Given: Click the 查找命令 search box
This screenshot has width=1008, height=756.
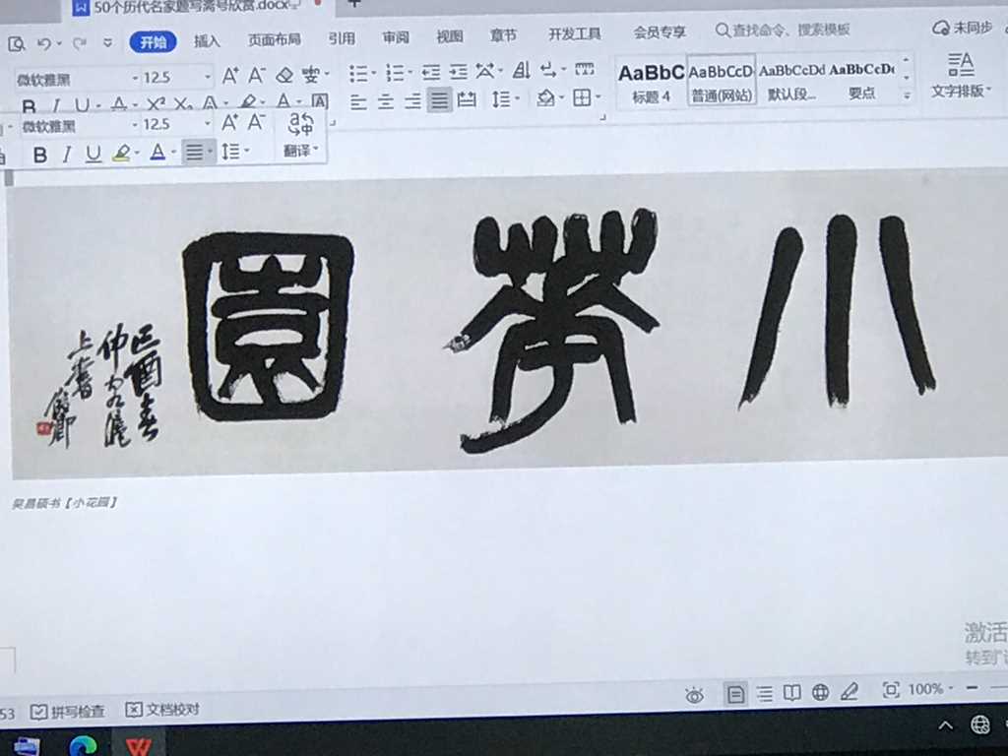Looking at the screenshot, I should 783,31.
